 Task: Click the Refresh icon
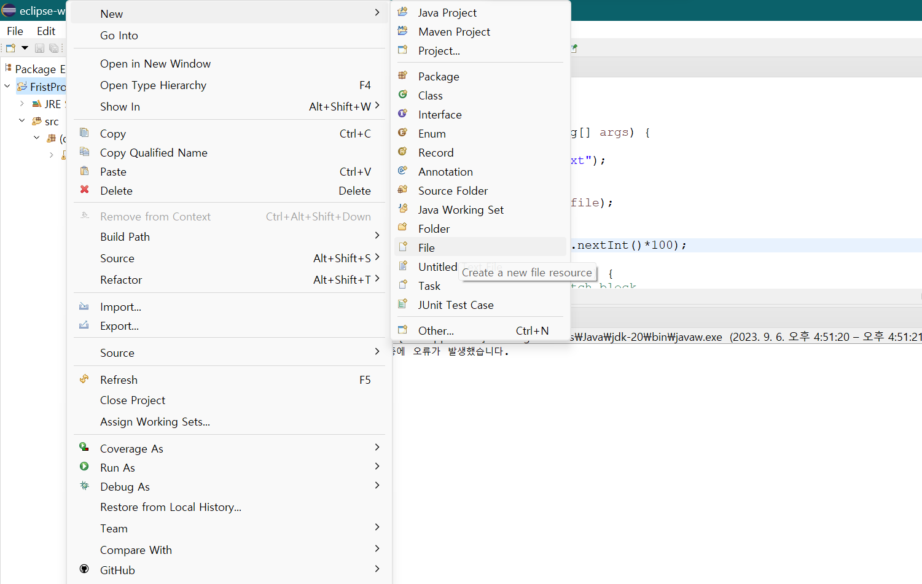pyautogui.click(x=85, y=380)
